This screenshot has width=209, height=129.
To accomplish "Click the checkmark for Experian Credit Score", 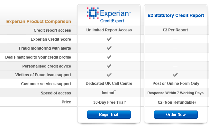I will tap(109, 39).
